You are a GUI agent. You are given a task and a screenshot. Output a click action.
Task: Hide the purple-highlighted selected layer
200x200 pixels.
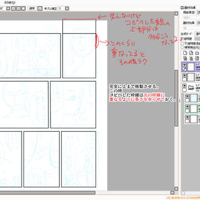coord(184,65)
